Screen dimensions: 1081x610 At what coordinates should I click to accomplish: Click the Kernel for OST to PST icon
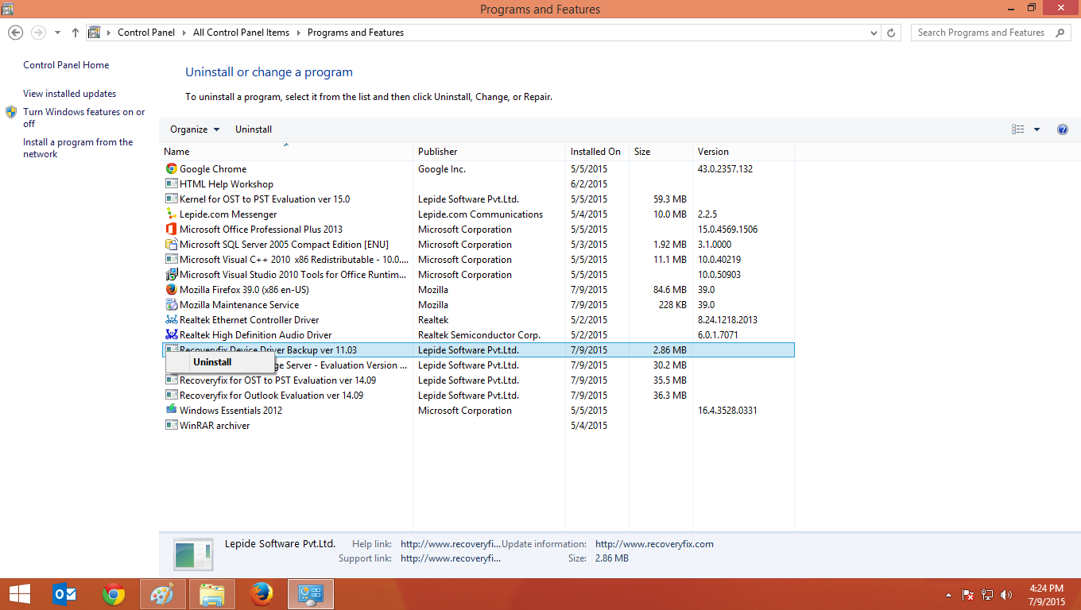(x=171, y=199)
